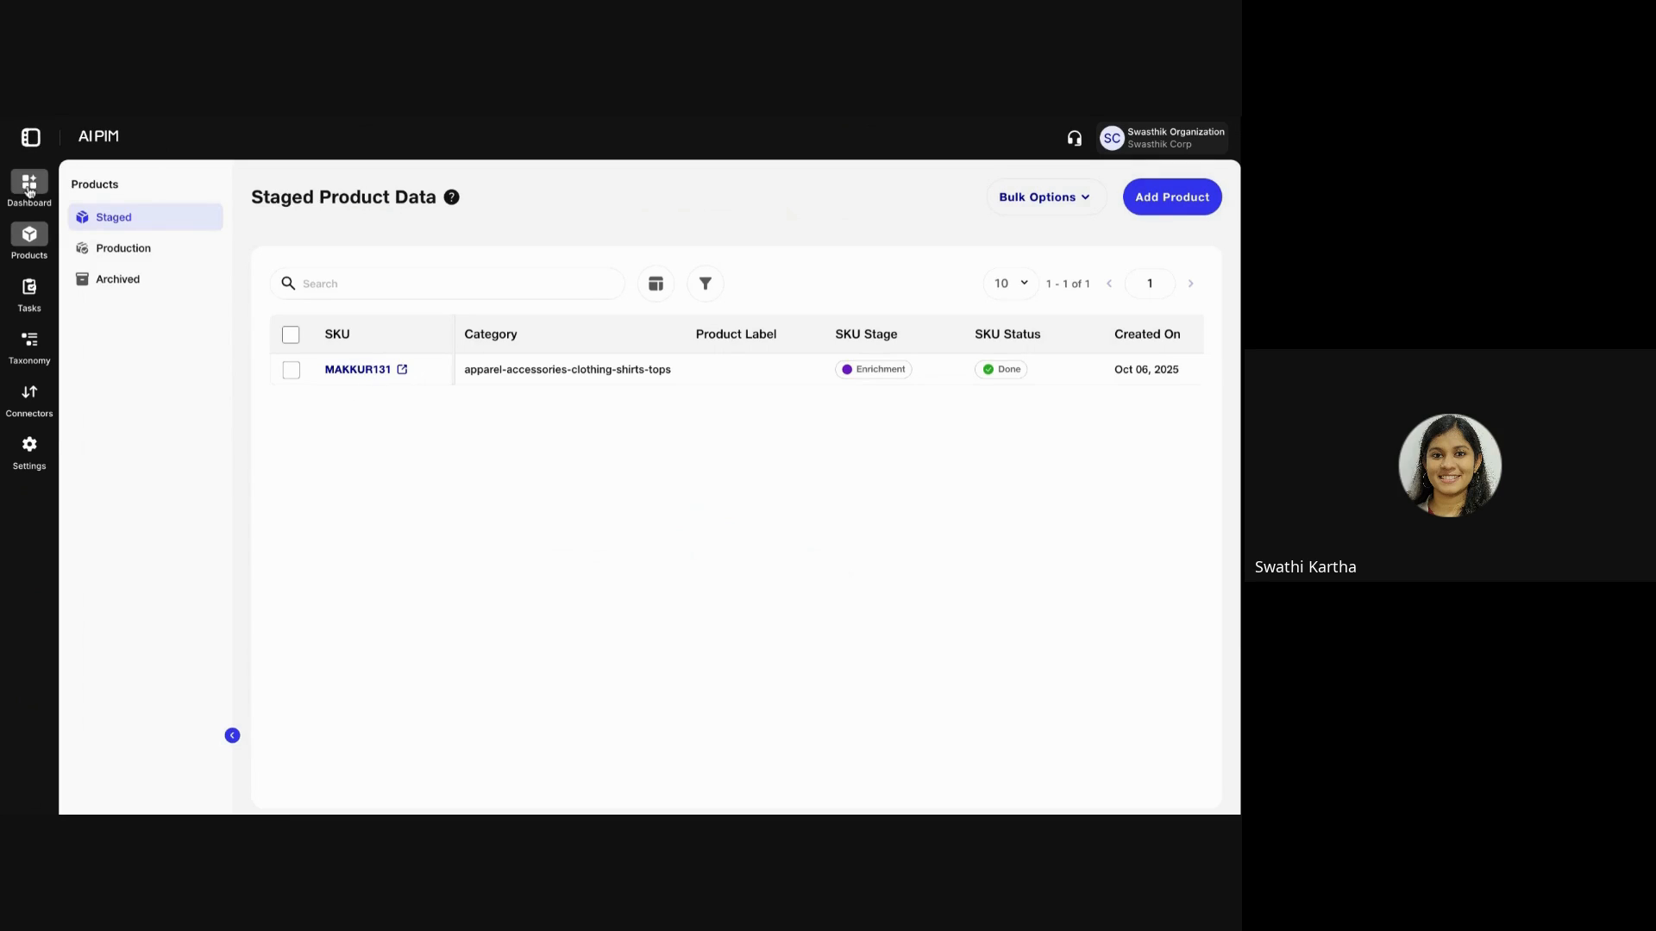The image size is (1656, 931).
Task: Collapse the Products panel with the blue chevron
Action: click(x=231, y=735)
